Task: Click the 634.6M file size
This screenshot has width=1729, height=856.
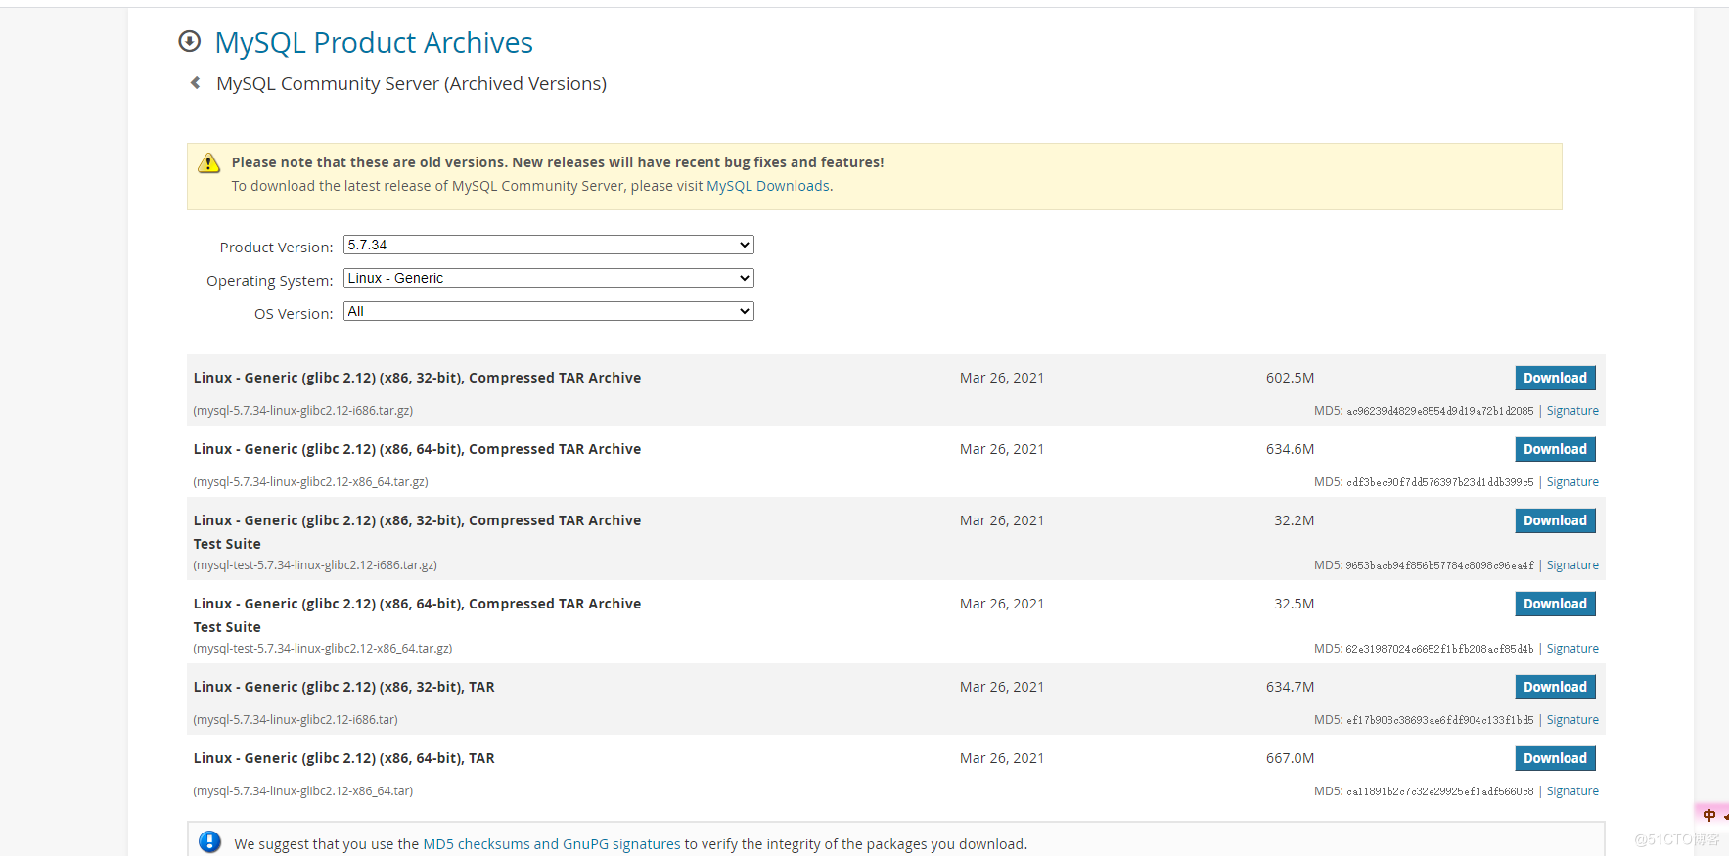Action: point(1290,449)
